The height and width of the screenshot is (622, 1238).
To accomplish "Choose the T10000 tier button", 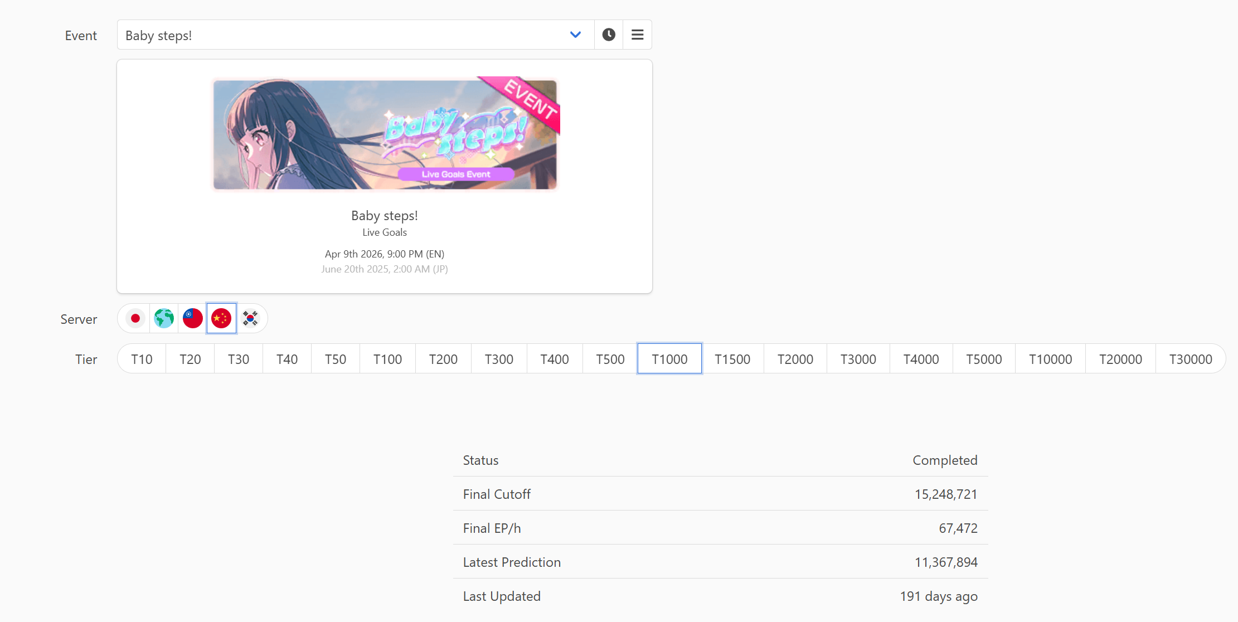I will pyautogui.click(x=1051, y=359).
